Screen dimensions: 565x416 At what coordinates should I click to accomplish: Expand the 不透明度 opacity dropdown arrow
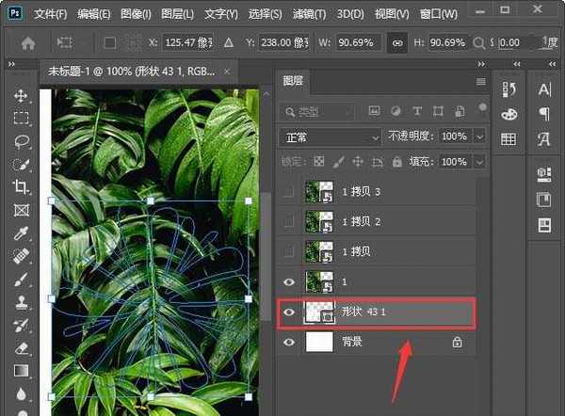480,136
